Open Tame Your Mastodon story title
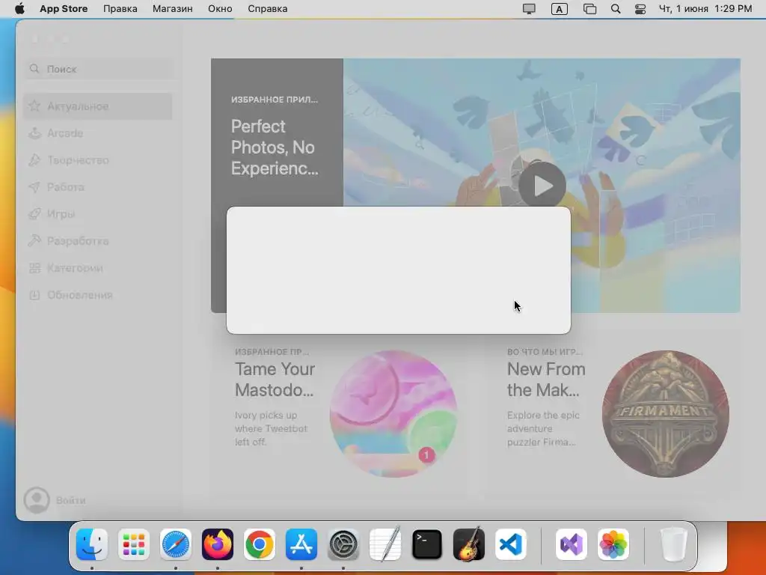This screenshot has width=766, height=575. [275, 380]
